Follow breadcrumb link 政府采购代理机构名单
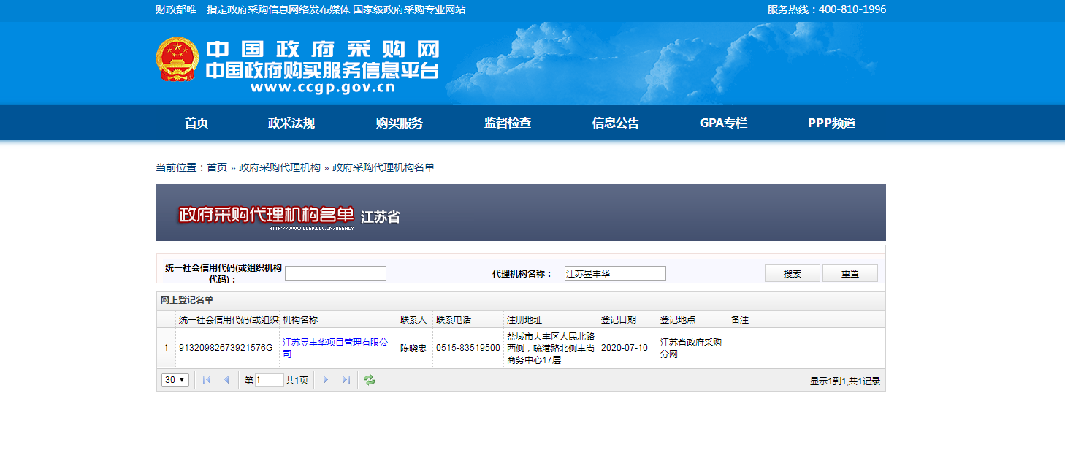This screenshot has width=1065, height=453. [383, 167]
